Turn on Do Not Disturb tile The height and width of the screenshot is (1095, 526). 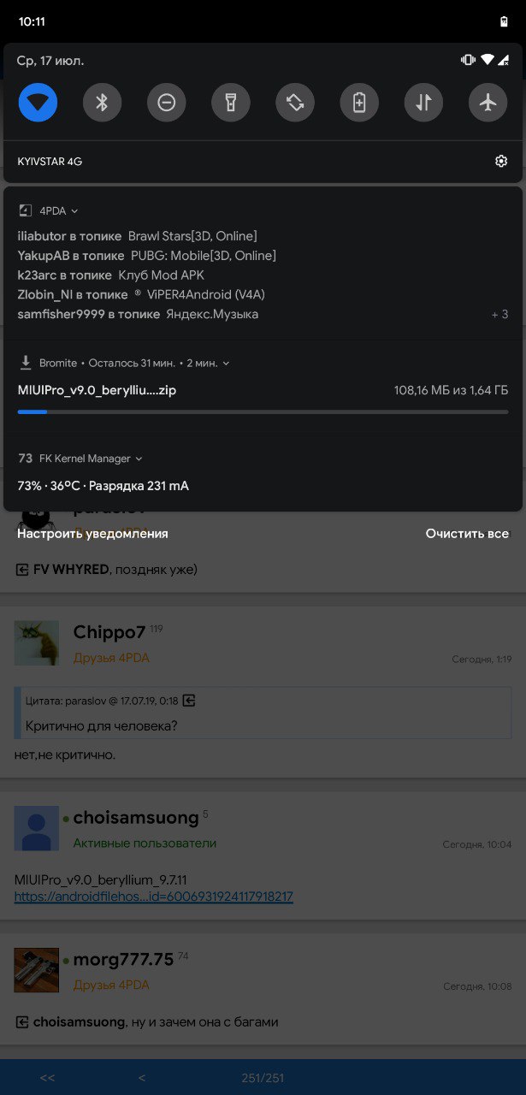(x=167, y=103)
